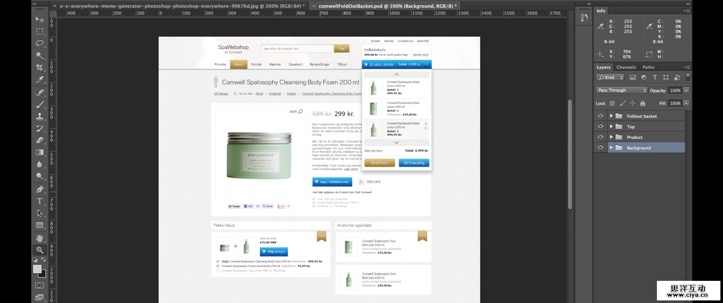Select the Clone Stamp tool

[40, 116]
